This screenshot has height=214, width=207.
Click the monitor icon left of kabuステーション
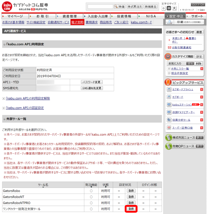point(169,105)
